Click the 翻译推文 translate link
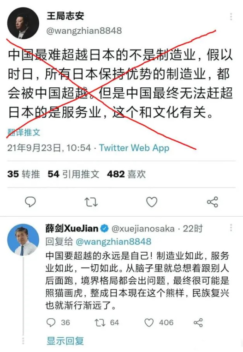The height and width of the screenshot is (352, 243). (24, 132)
